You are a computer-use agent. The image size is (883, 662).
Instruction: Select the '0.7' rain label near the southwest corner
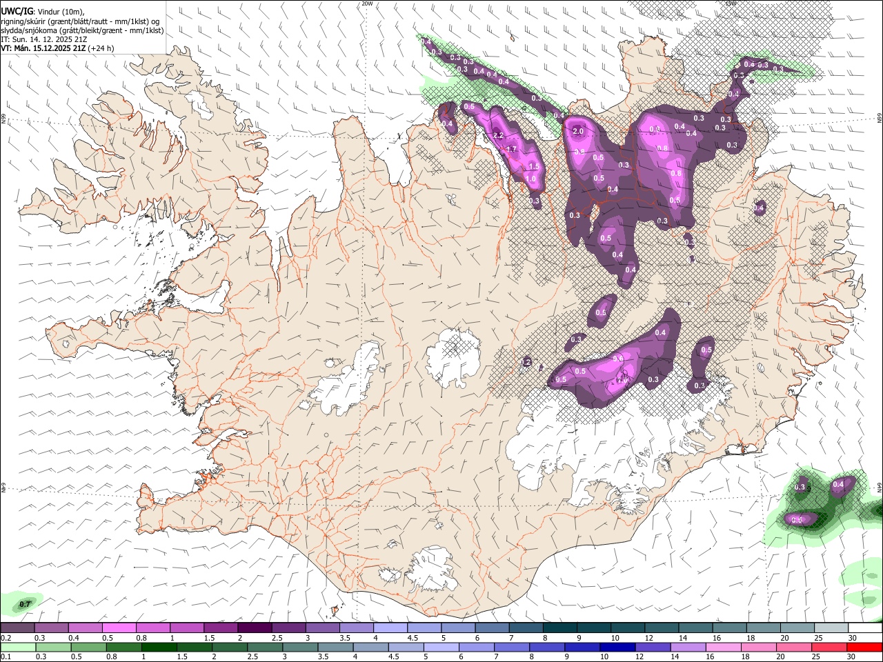[25, 604]
